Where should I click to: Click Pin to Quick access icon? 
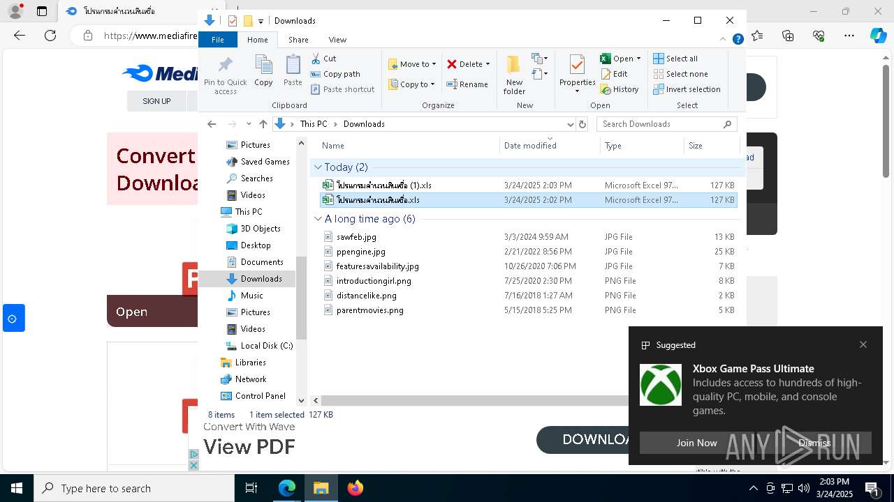225,75
